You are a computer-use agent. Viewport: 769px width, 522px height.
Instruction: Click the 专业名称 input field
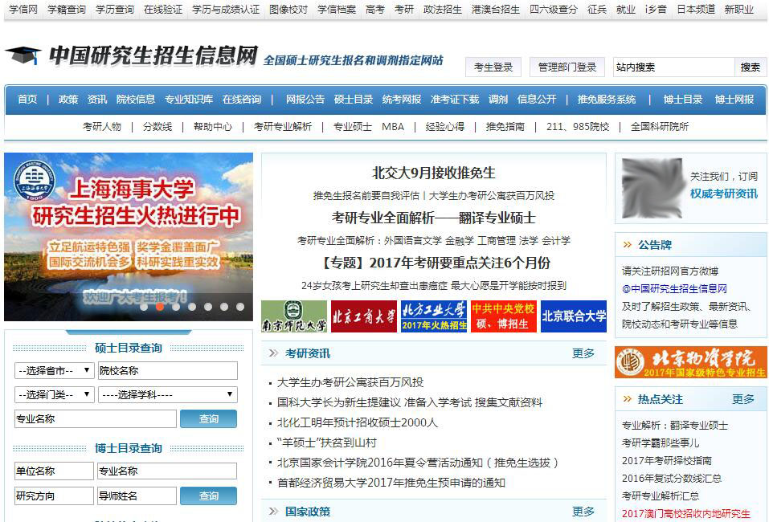point(95,418)
